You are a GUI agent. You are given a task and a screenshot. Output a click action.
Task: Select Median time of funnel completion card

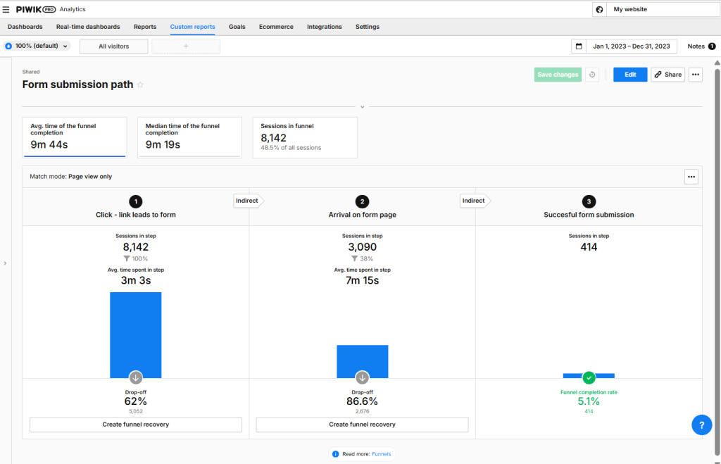click(x=189, y=137)
